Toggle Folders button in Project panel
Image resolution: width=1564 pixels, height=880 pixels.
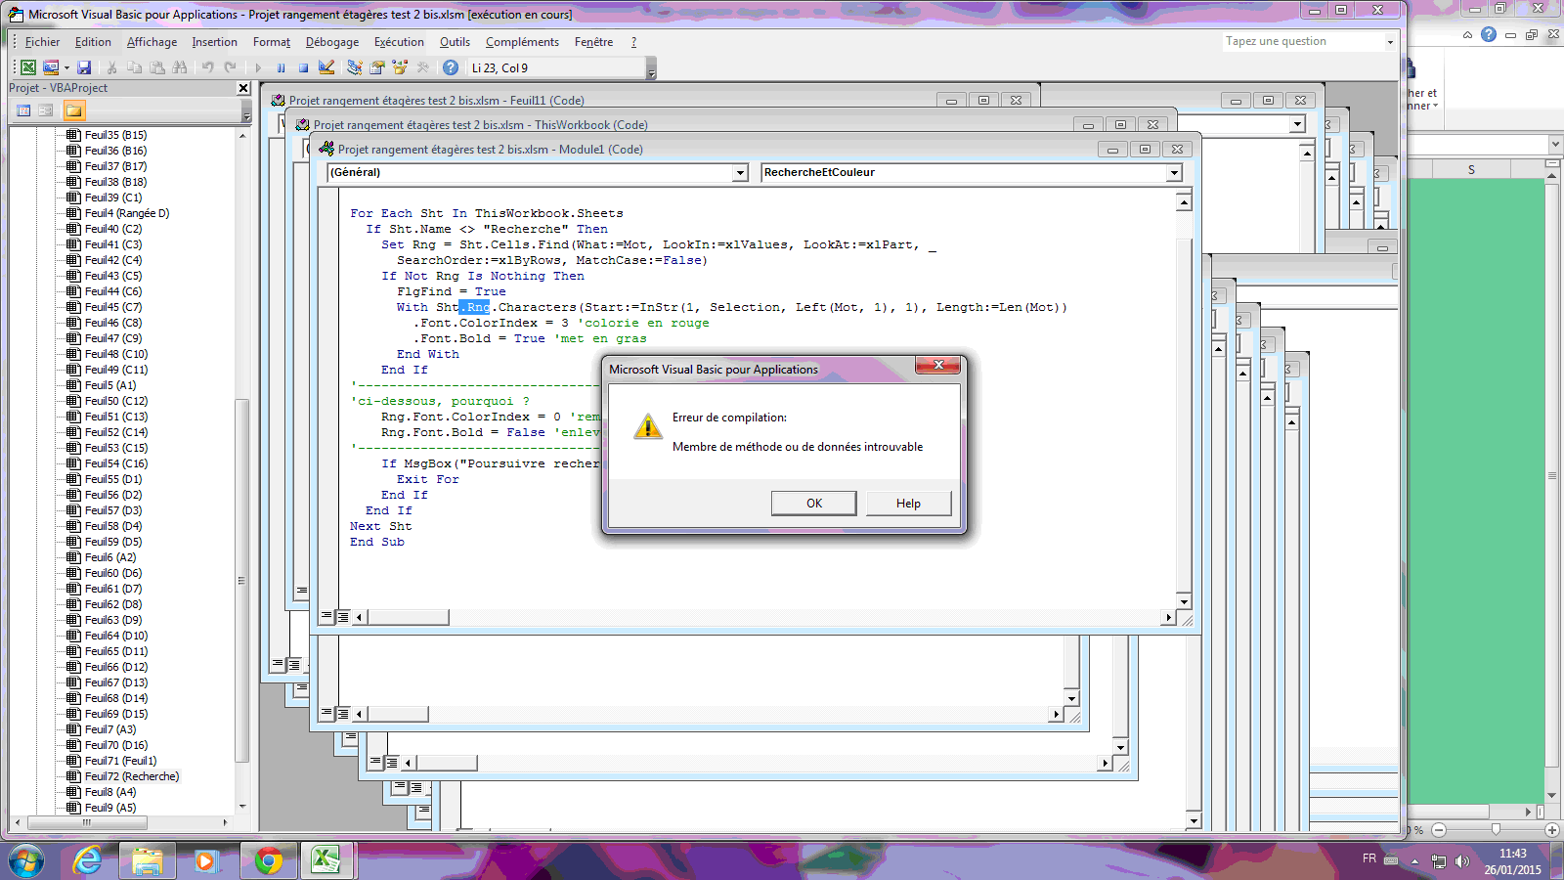(x=74, y=110)
